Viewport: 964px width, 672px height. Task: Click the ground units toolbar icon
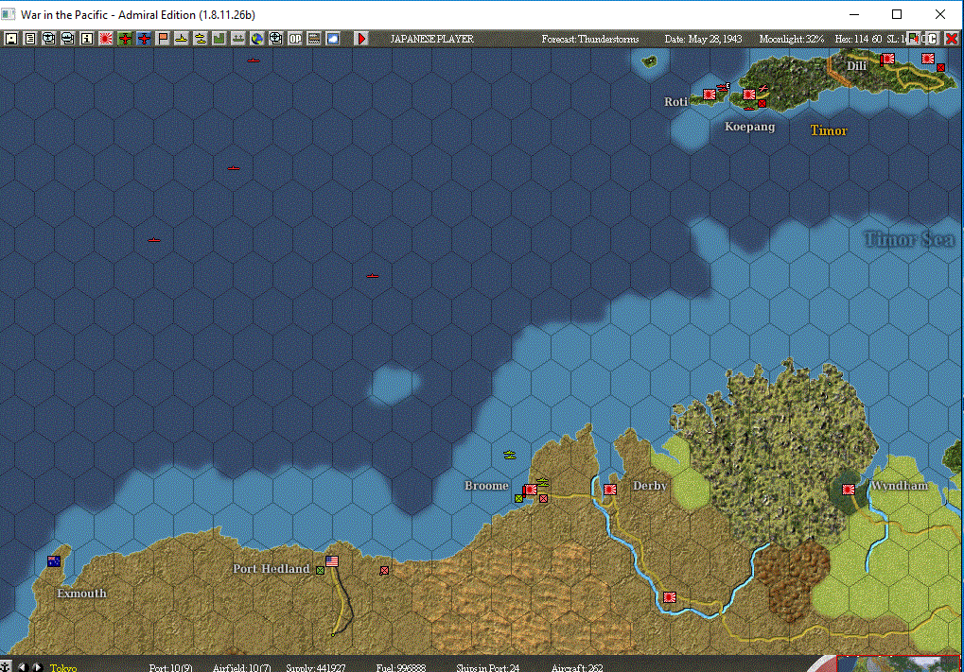pos(238,39)
